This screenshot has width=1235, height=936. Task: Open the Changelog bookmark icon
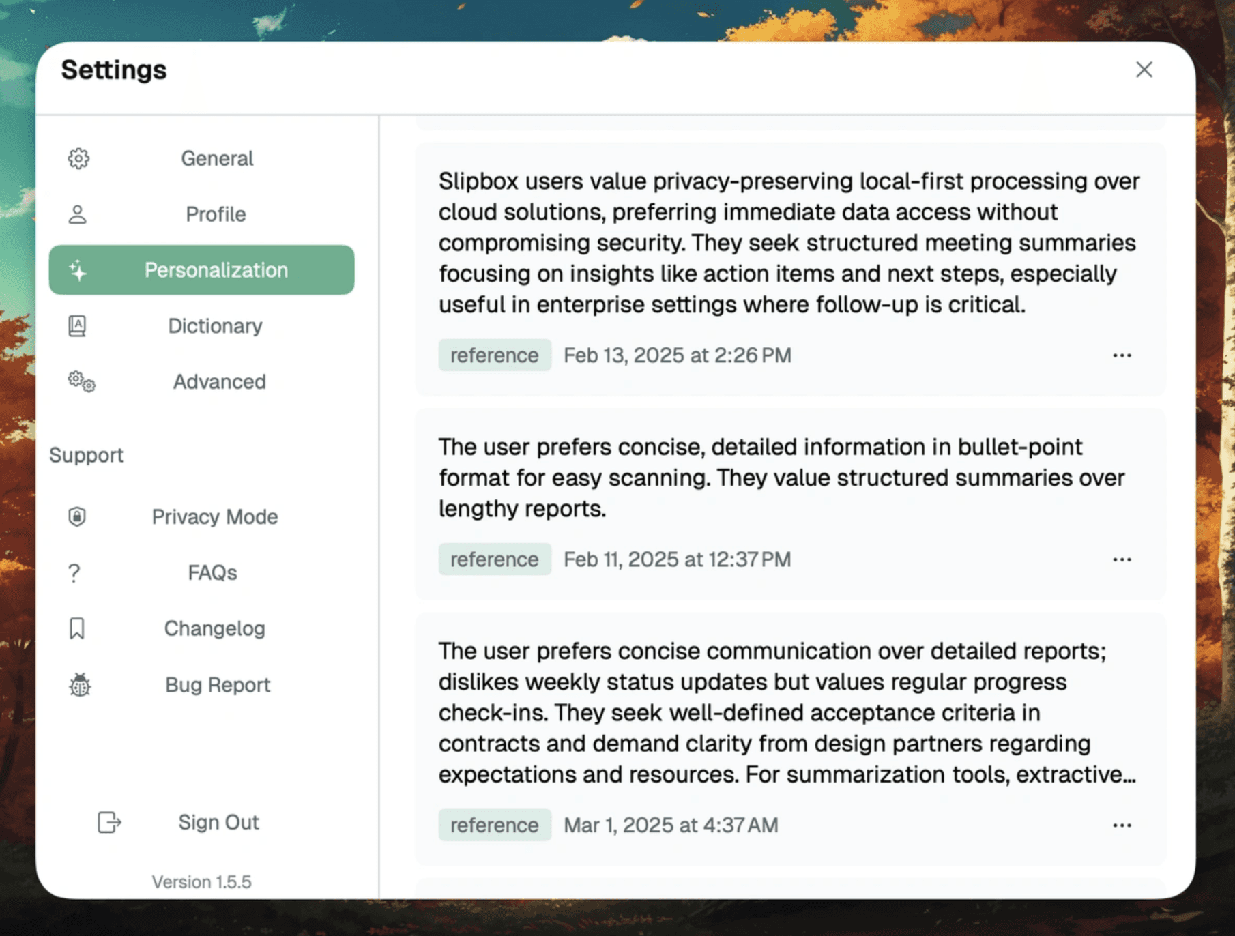[77, 628]
